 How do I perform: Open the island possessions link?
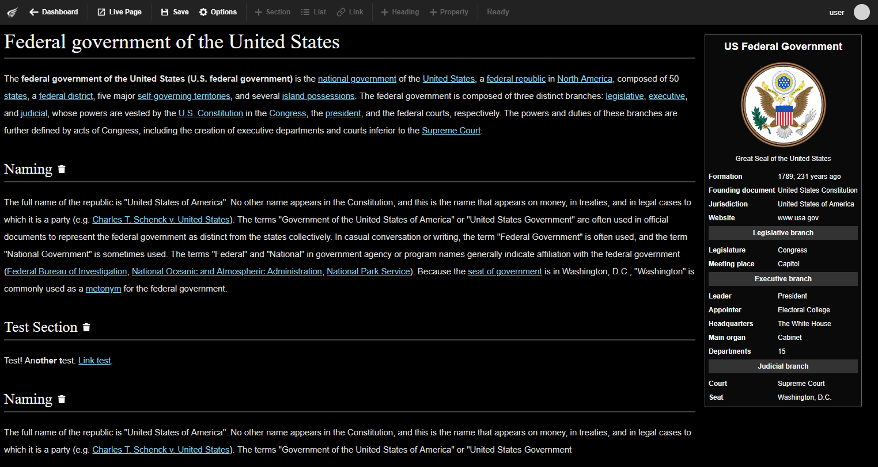(x=318, y=96)
